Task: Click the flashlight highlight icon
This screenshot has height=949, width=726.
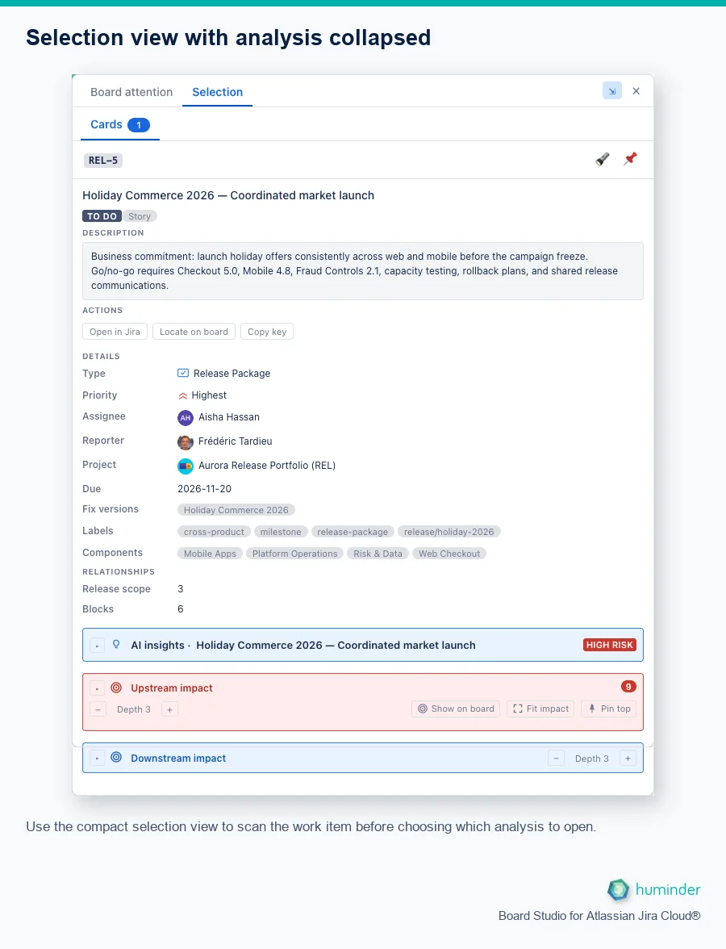Action: click(603, 159)
